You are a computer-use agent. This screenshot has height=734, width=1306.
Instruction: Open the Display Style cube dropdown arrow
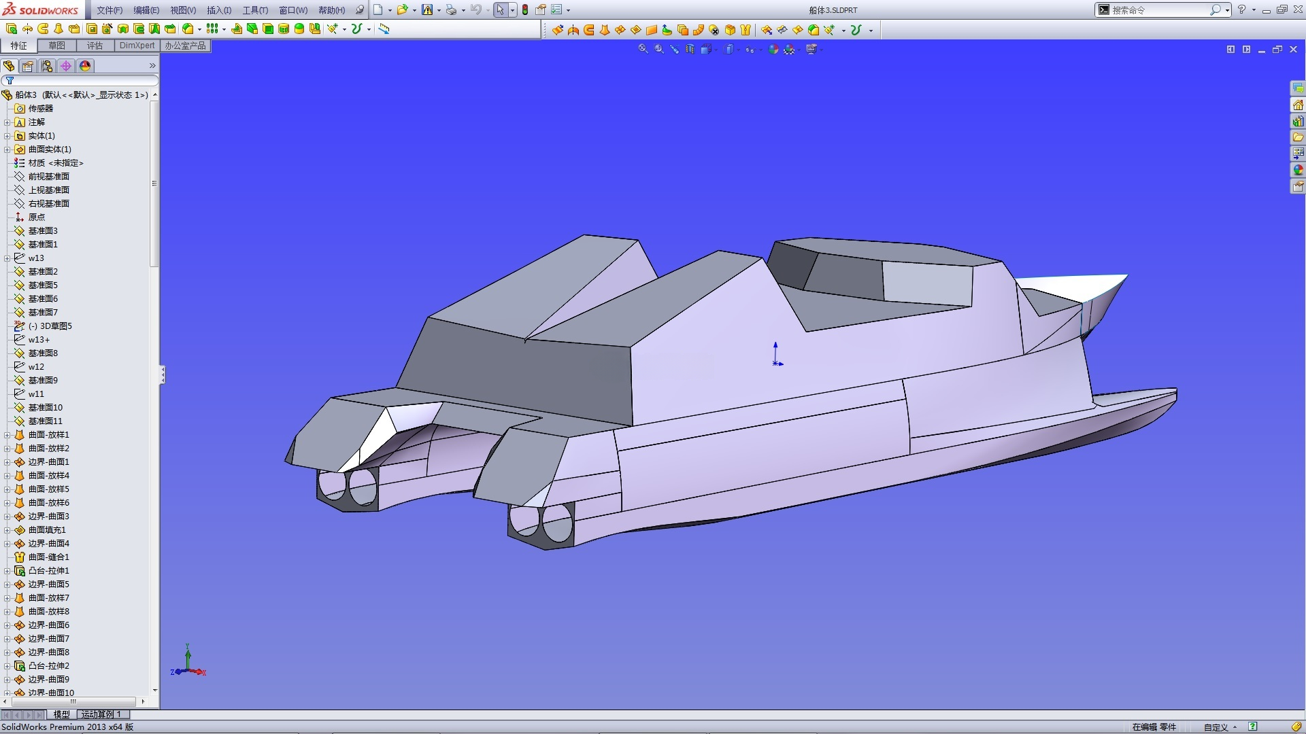(x=737, y=50)
